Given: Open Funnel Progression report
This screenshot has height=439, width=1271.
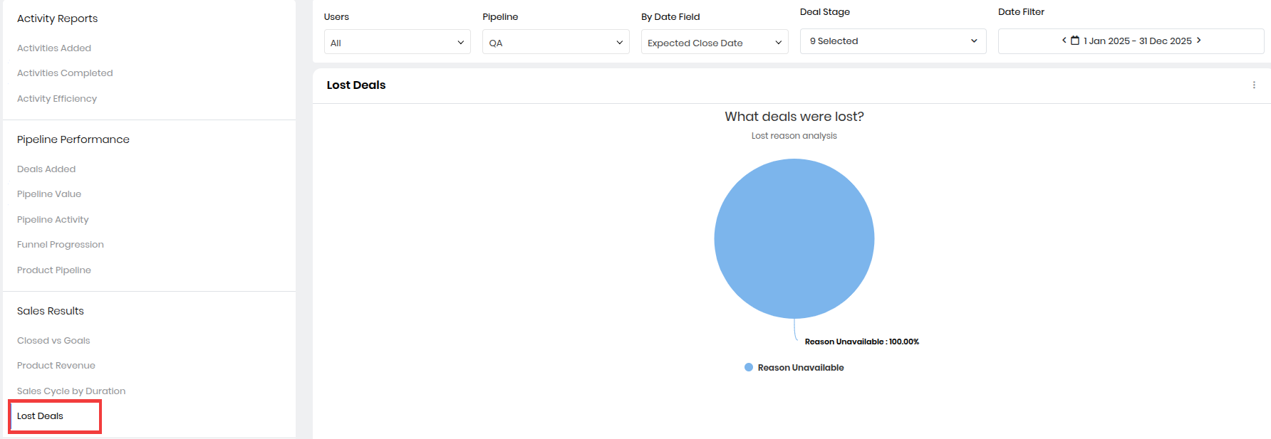Looking at the screenshot, I should tap(61, 244).
